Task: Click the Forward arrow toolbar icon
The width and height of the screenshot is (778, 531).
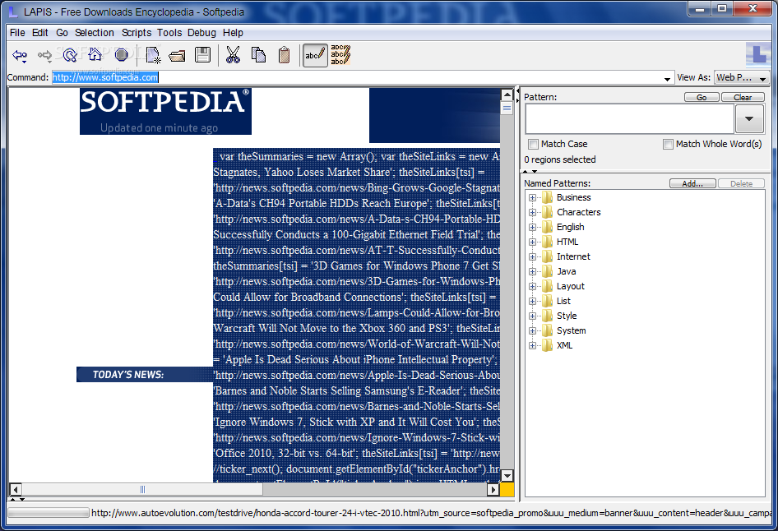Action: click(44, 55)
